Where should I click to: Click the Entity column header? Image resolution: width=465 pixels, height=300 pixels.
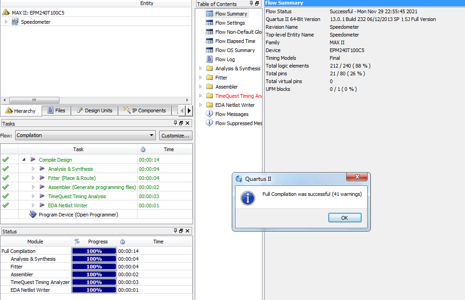pyautogui.click(x=147, y=3)
